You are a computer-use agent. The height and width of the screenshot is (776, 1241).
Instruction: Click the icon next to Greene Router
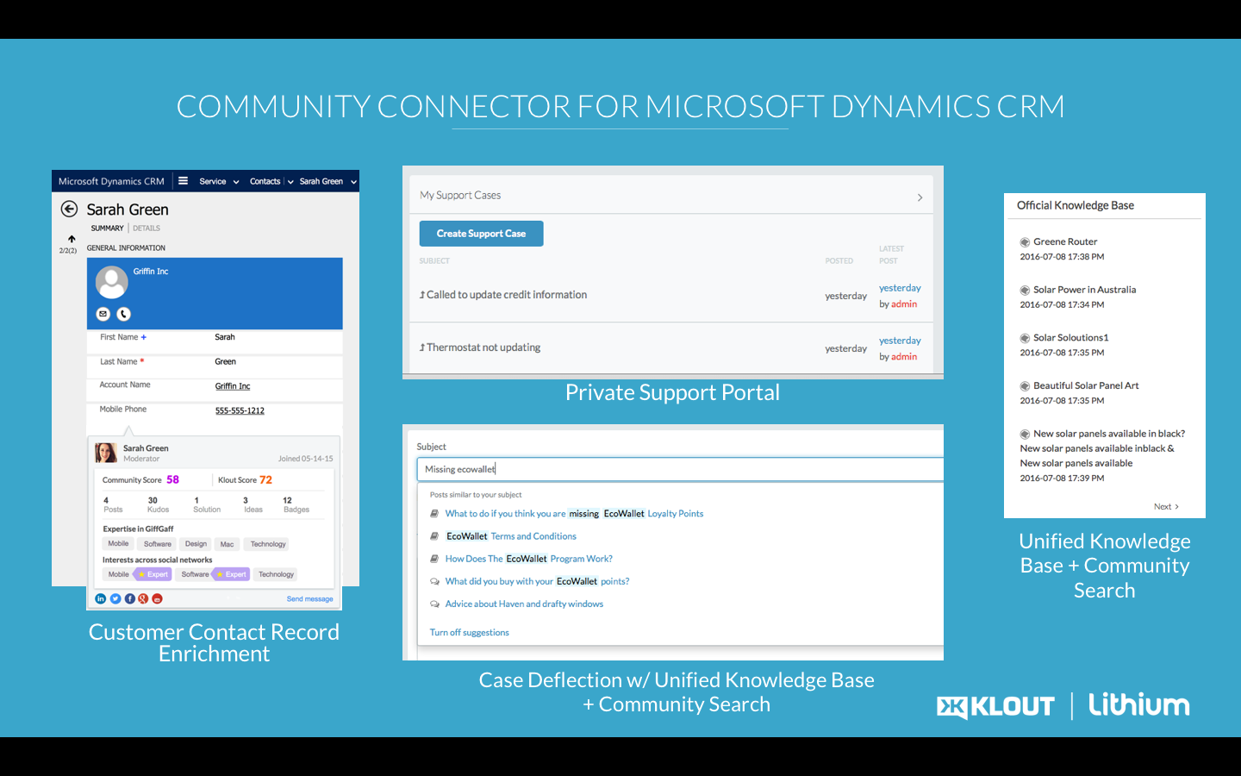click(1025, 242)
